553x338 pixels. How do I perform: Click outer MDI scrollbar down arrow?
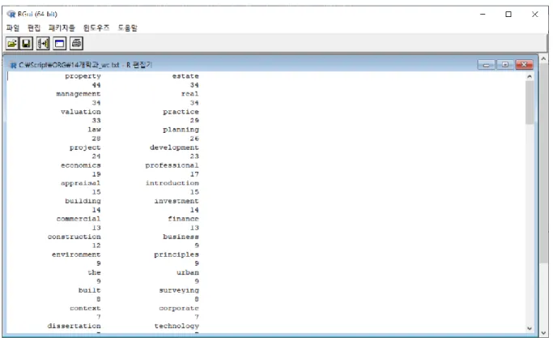543,332
